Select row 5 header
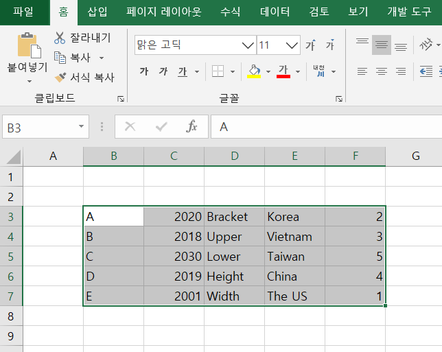Screen dimensions: 442x352 pyautogui.click(x=11, y=257)
